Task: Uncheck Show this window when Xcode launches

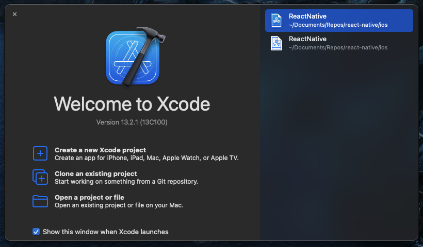Action: 36,232
